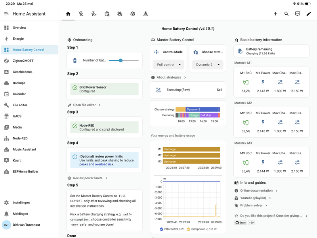Click the M2 SoC battery icon
Viewport: 317px width, 238px height.
pos(246,122)
